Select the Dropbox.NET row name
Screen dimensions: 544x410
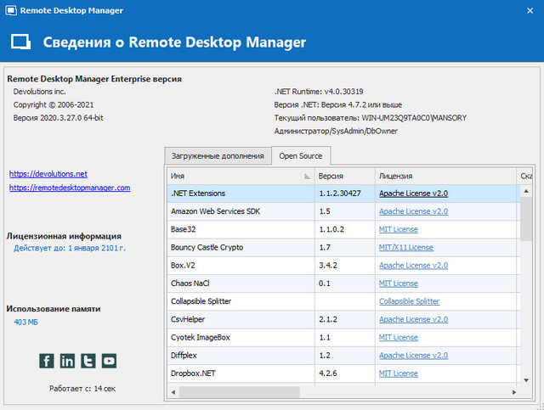193,373
